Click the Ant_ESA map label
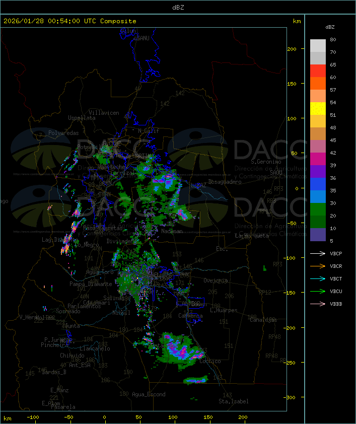This screenshot has height=424, width=356. coord(80,365)
